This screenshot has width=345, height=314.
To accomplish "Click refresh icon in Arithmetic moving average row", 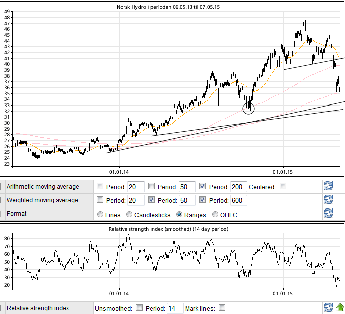I will point(328,187).
